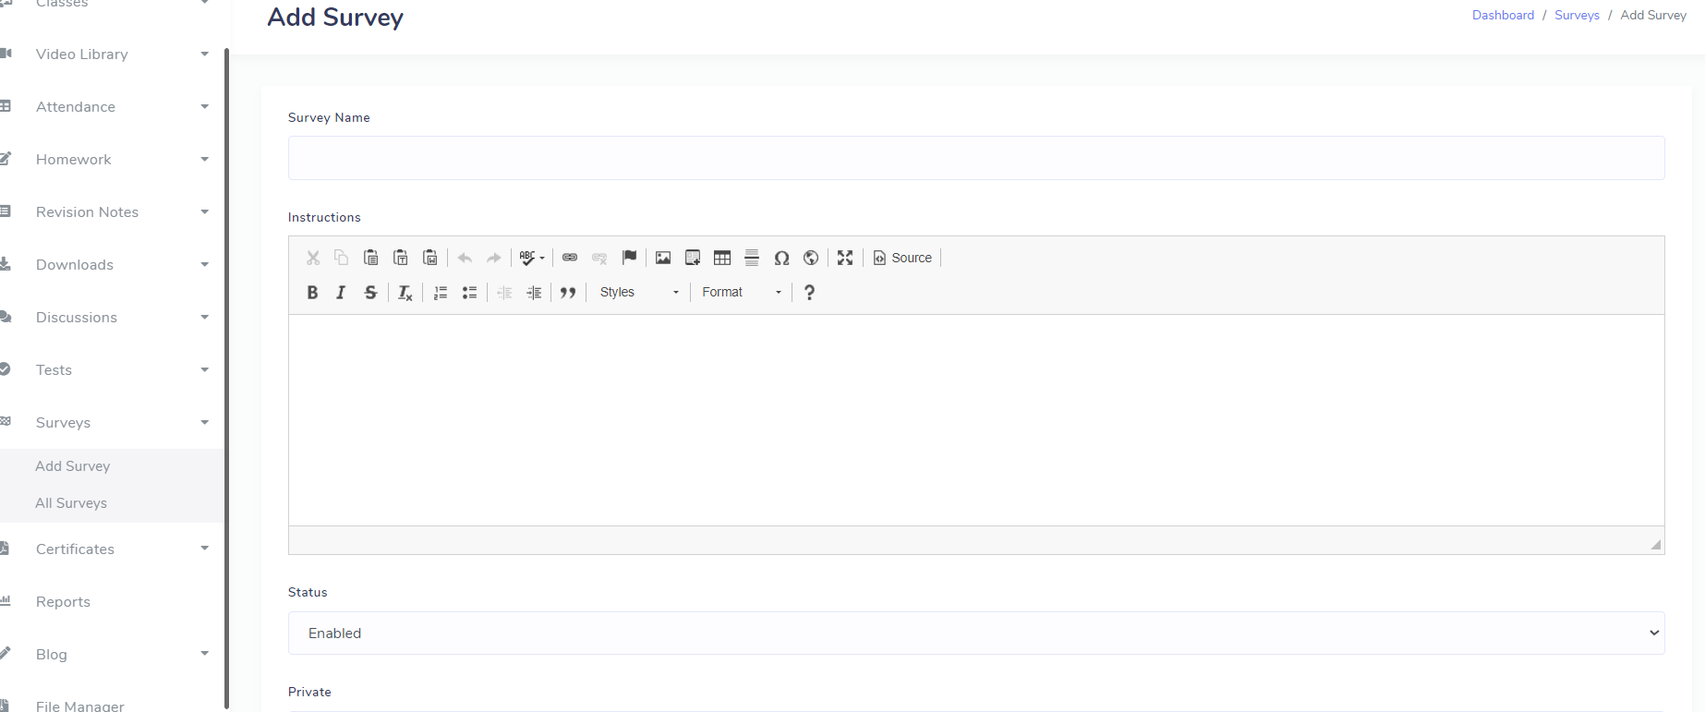
Task: Insert a block quote
Action: click(x=568, y=293)
